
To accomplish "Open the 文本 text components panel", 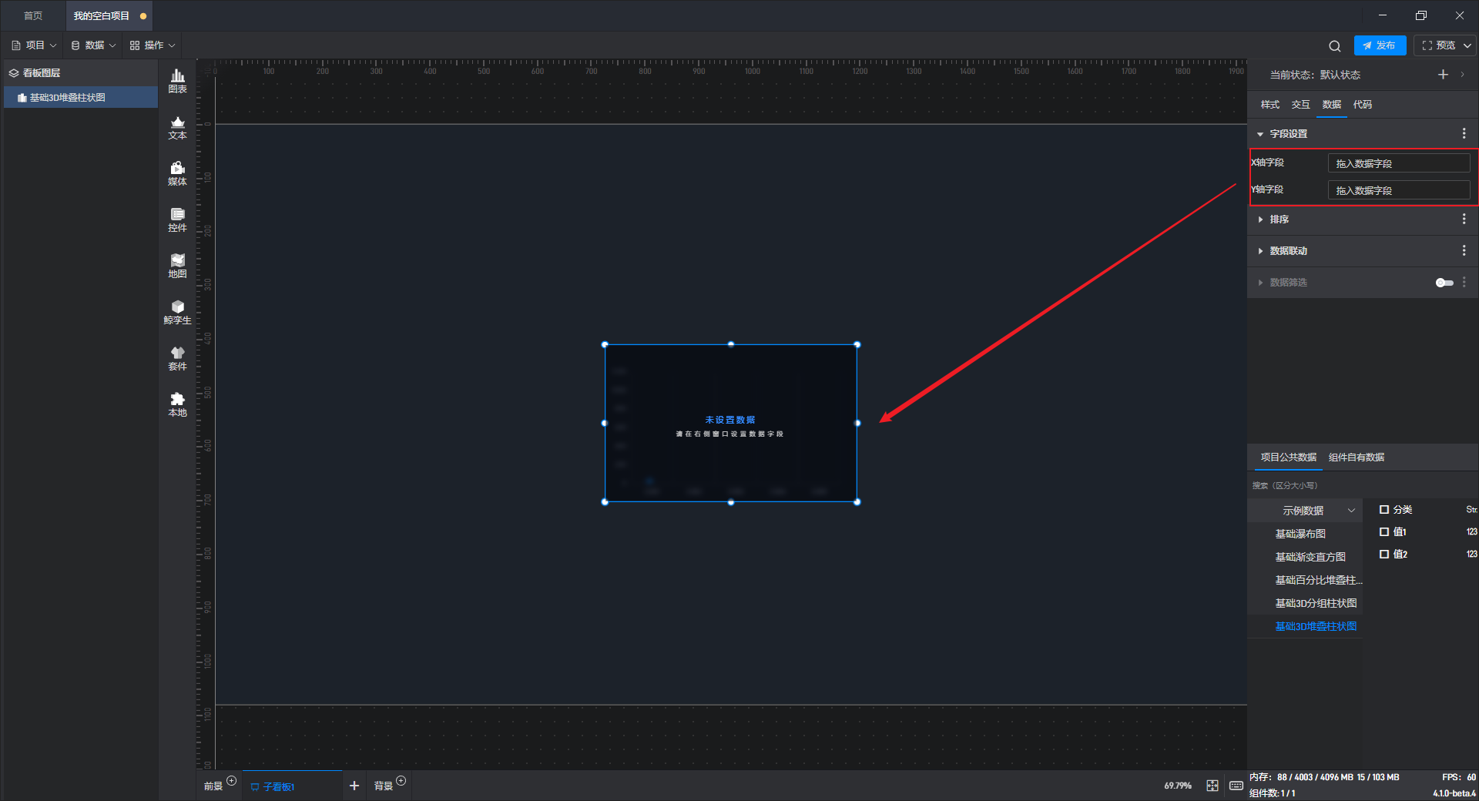I will tap(177, 127).
